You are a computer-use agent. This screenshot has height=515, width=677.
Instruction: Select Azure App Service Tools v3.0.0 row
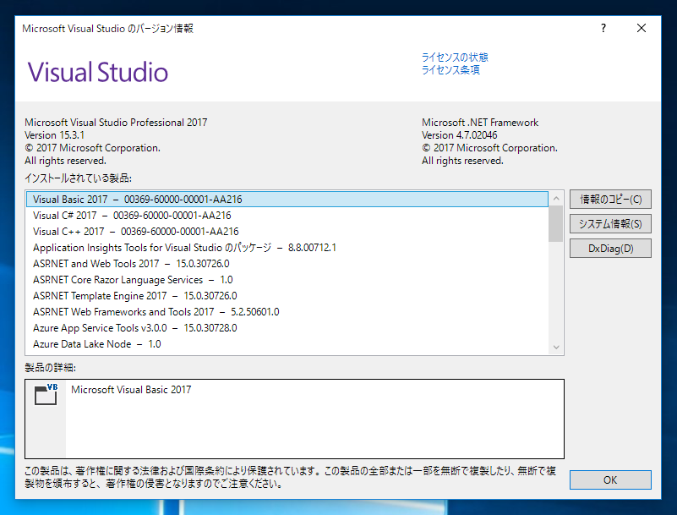click(x=287, y=328)
